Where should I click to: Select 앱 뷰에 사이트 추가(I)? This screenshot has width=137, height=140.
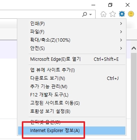point(72,70)
